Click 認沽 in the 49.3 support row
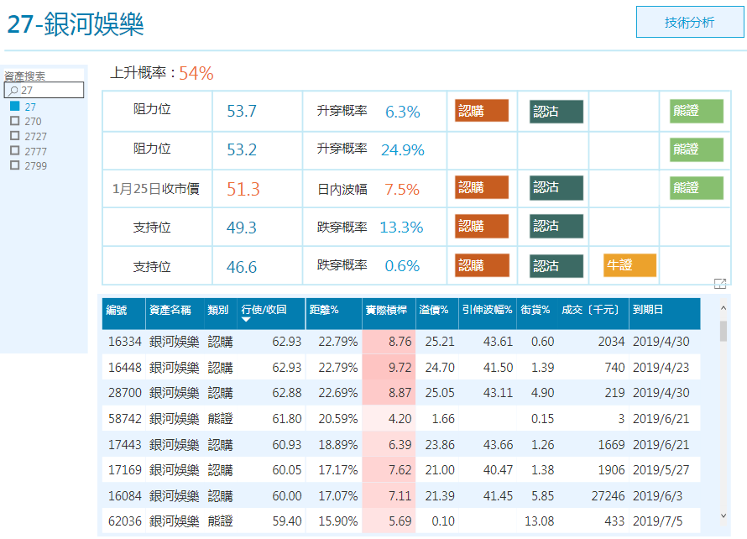This screenshot has height=539, width=747. pyautogui.click(x=556, y=226)
